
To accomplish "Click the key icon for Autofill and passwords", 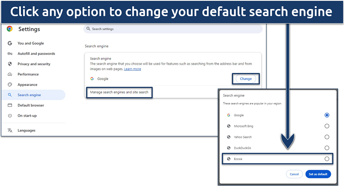I will [10, 54].
